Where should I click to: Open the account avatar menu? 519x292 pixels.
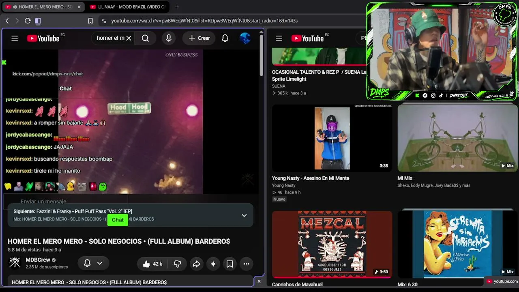click(x=245, y=38)
